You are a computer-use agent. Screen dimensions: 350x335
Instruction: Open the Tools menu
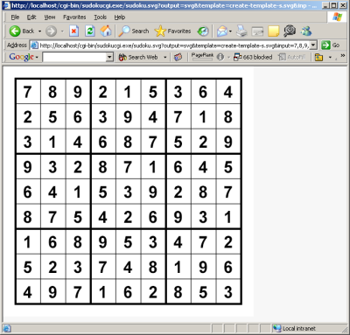100,17
